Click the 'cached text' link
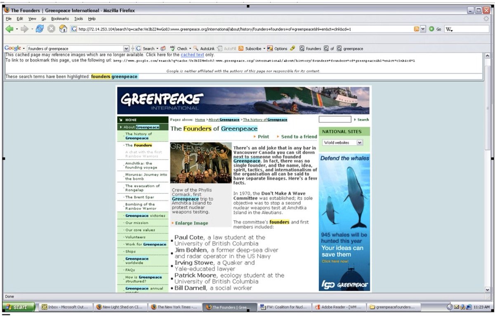 coord(192,54)
